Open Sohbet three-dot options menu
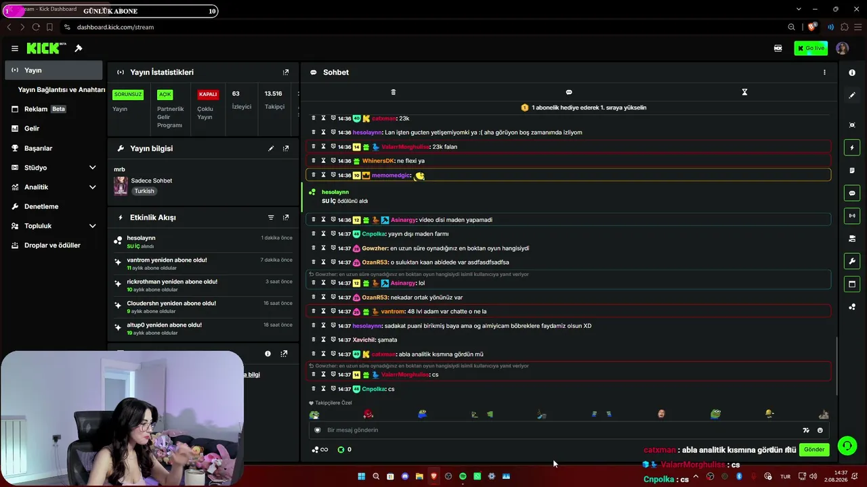The height and width of the screenshot is (487, 867). [824, 72]
